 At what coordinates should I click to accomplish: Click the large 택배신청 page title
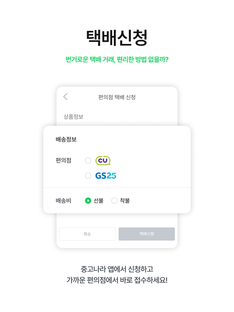pos(117,37)
